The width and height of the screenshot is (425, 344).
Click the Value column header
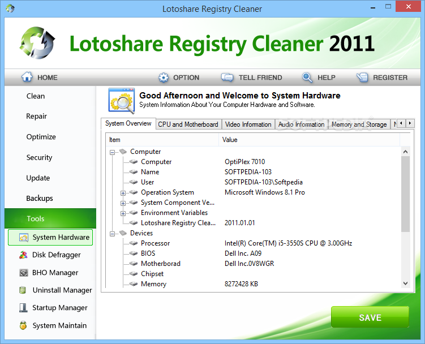309,140
